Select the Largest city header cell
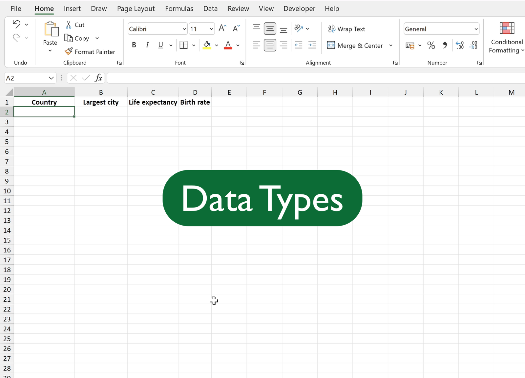525x378 pixels. [101, 102]
